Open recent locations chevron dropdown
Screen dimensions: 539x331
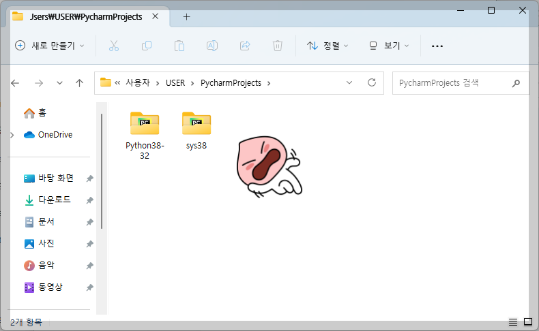click(59, 83)
